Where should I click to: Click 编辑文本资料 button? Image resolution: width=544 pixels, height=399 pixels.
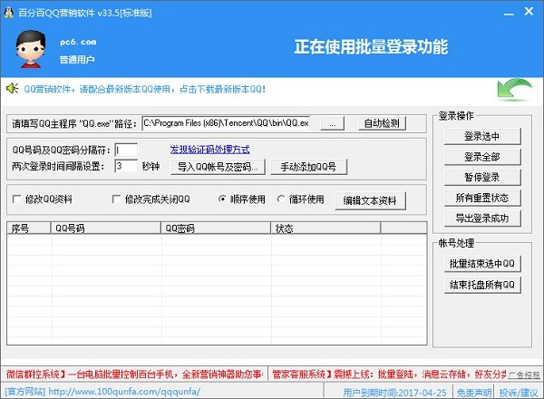pos(370,200)
